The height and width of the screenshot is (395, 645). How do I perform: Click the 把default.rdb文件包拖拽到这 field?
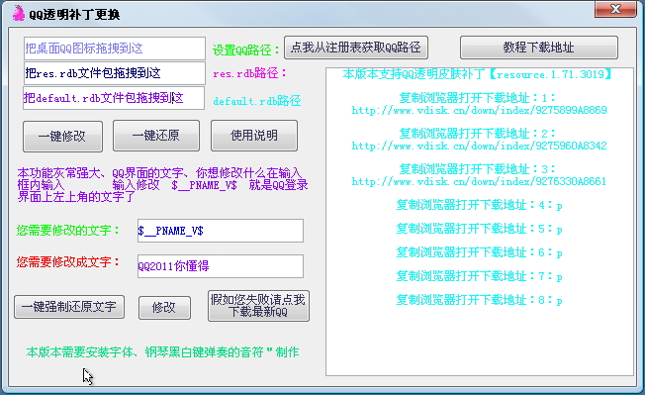(x=114, y=98)
